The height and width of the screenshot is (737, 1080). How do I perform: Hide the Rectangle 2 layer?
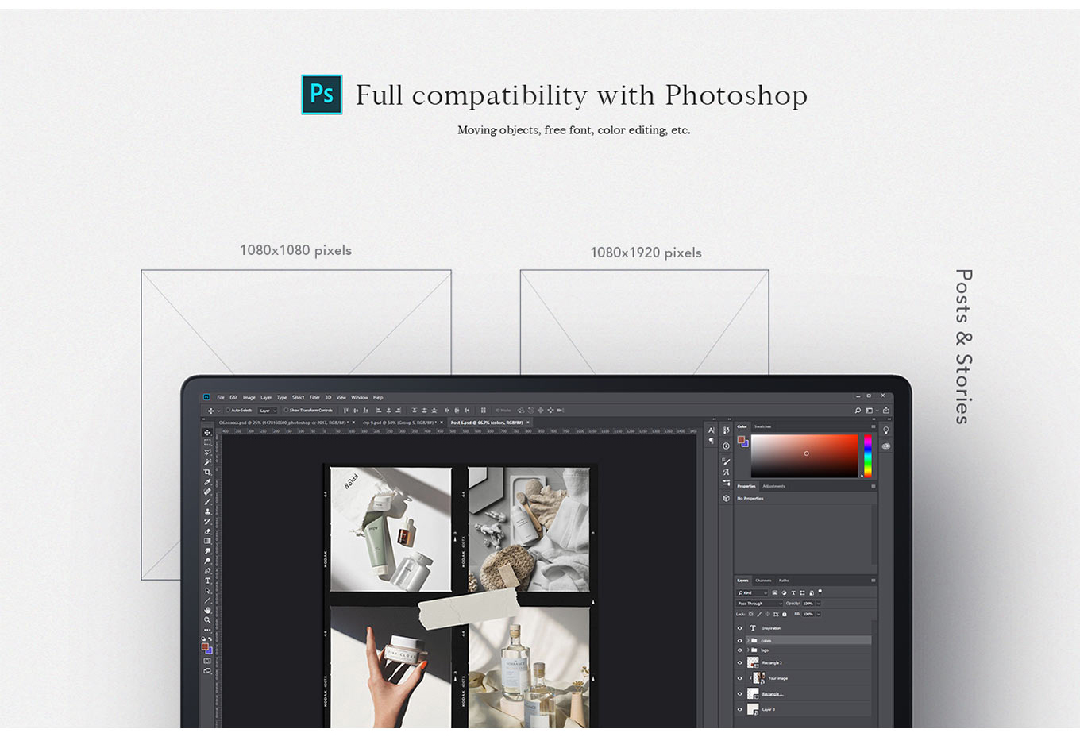point(740,662)
